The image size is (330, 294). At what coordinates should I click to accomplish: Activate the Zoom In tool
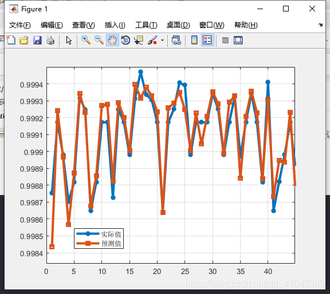click(x=86, y=40)
